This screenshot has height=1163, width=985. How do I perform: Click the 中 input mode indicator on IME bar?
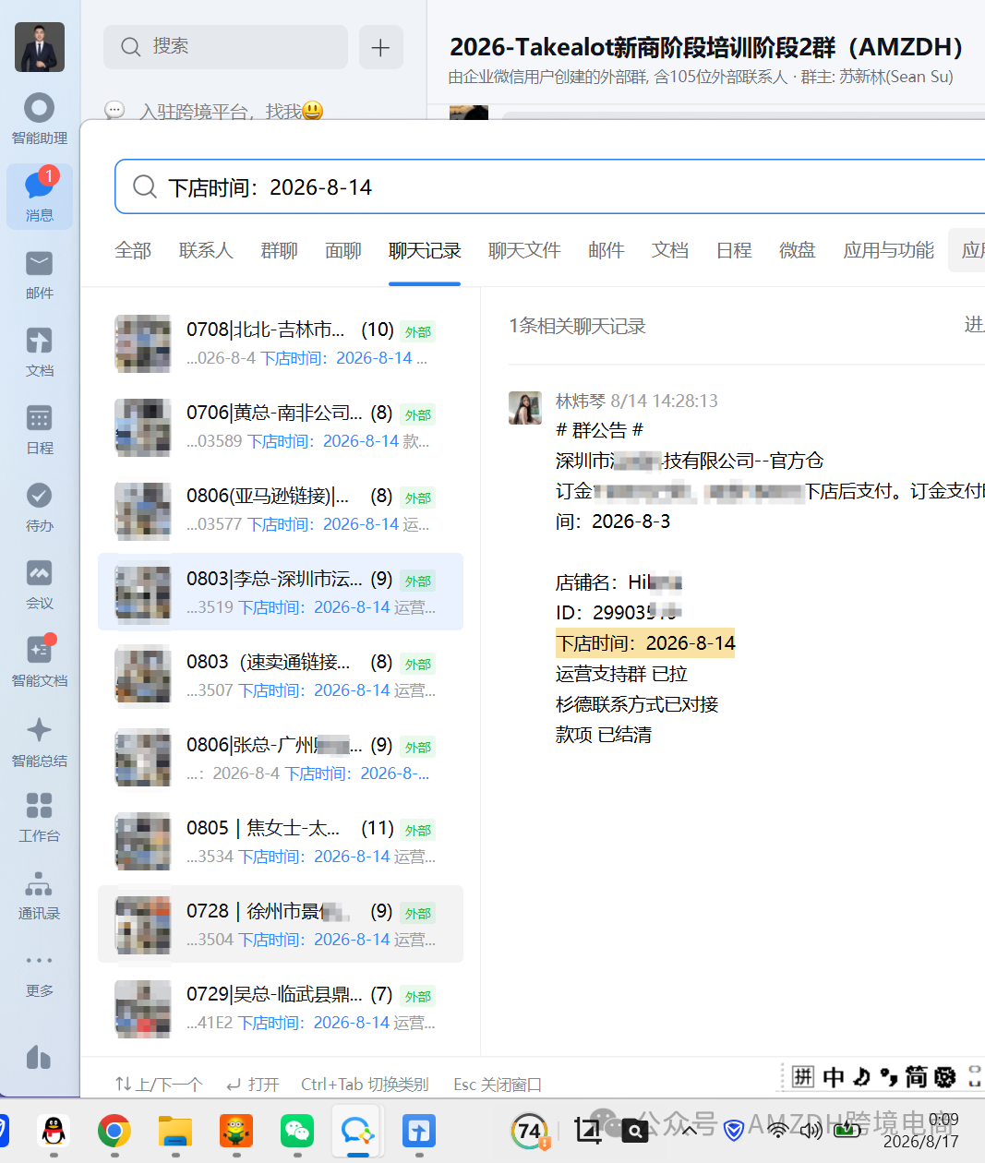834,1076
